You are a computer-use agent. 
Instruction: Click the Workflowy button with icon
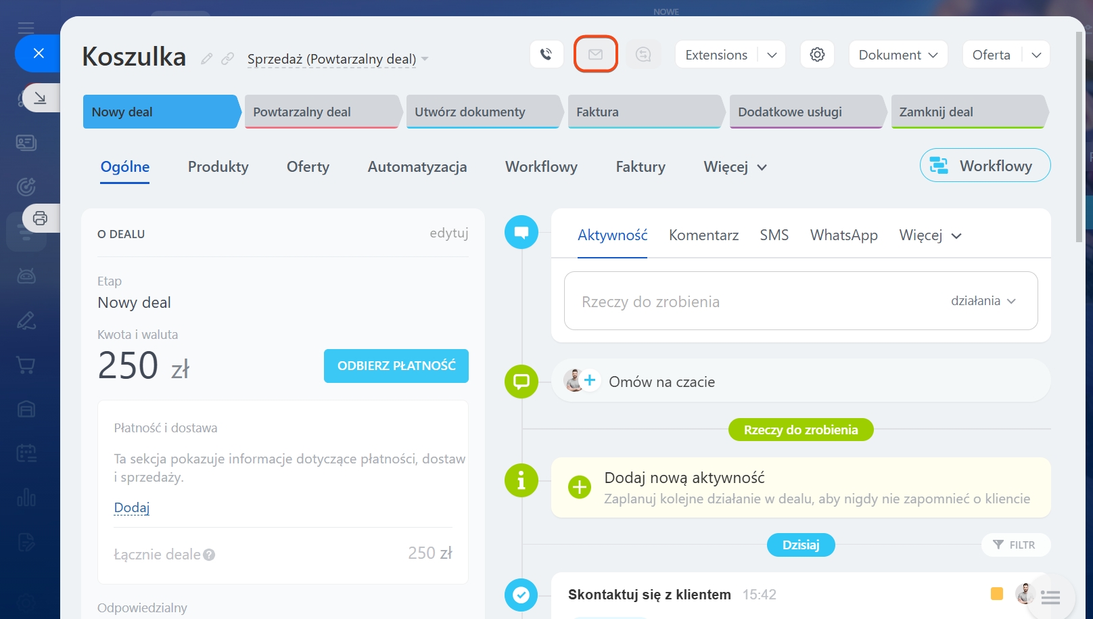tap(985, 166)
